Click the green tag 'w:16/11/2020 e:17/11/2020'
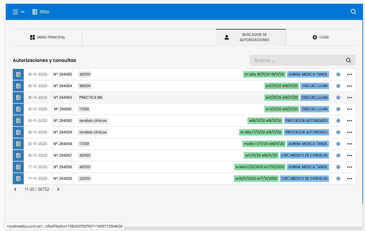This screenshot has height=231, width=365. (x=256, y=179)
